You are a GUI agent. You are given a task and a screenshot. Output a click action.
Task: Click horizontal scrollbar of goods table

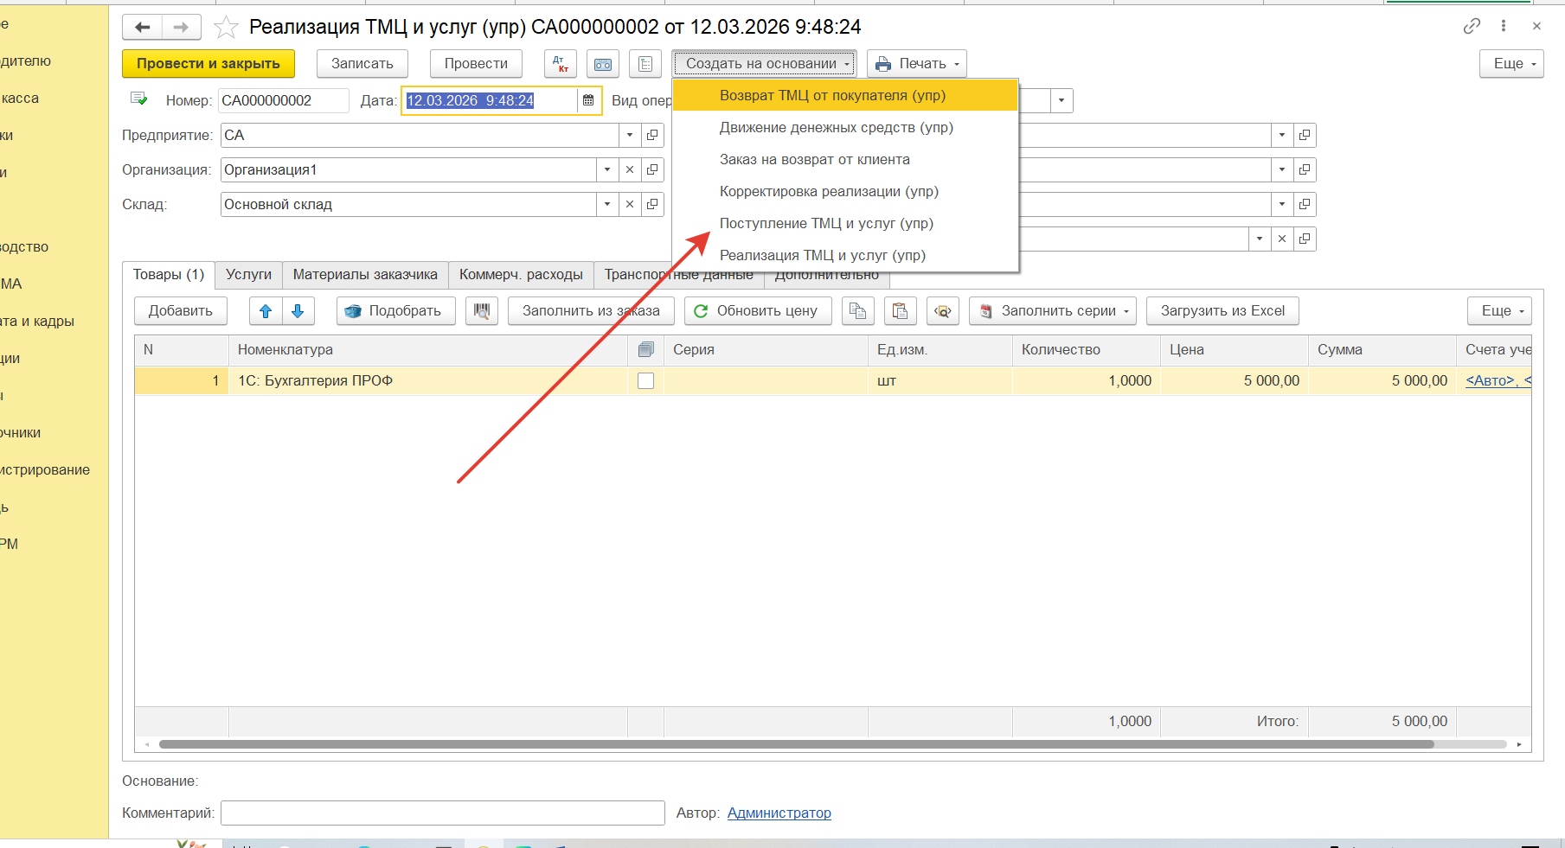[796, 744]
